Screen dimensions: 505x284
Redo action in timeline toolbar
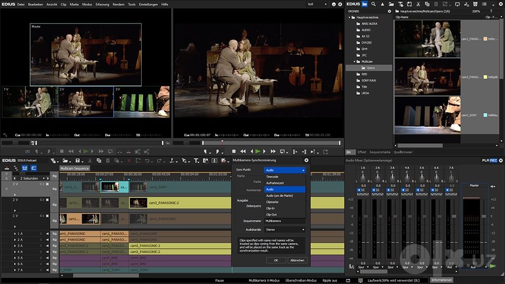pos(159,161)
